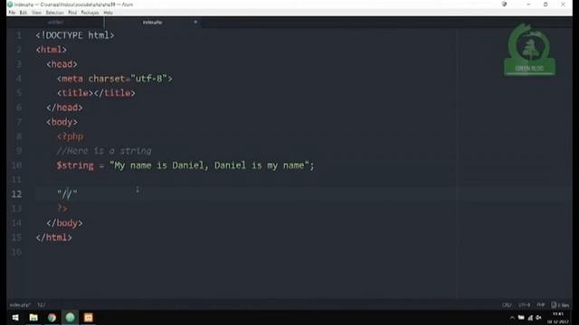Show hidden system tray icons

tap(512, 318)
